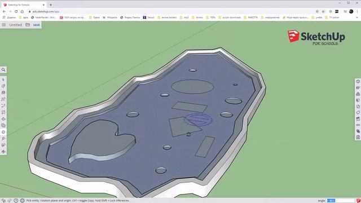Open the Scenes clapperboard panel

[x=358, y=119]
